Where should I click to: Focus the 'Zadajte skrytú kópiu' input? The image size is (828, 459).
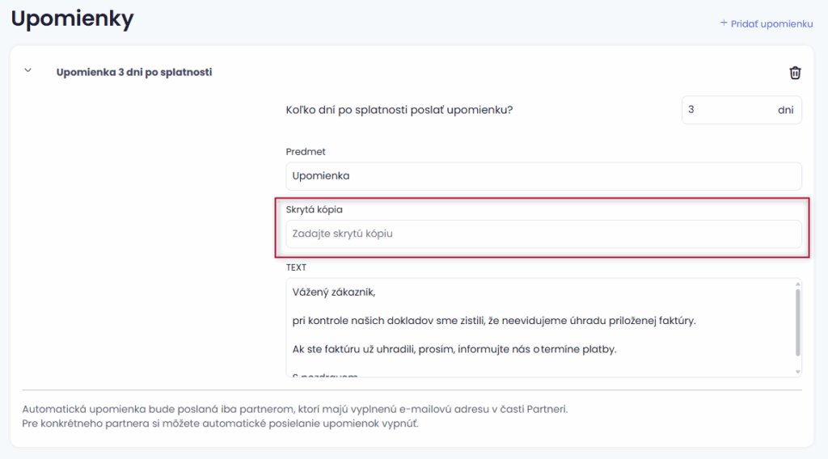point(543,234)
